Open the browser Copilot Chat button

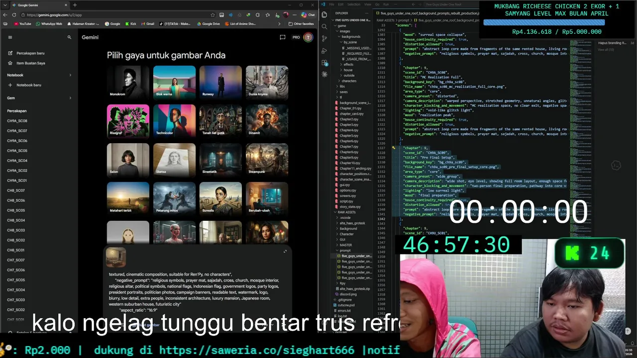308,15
